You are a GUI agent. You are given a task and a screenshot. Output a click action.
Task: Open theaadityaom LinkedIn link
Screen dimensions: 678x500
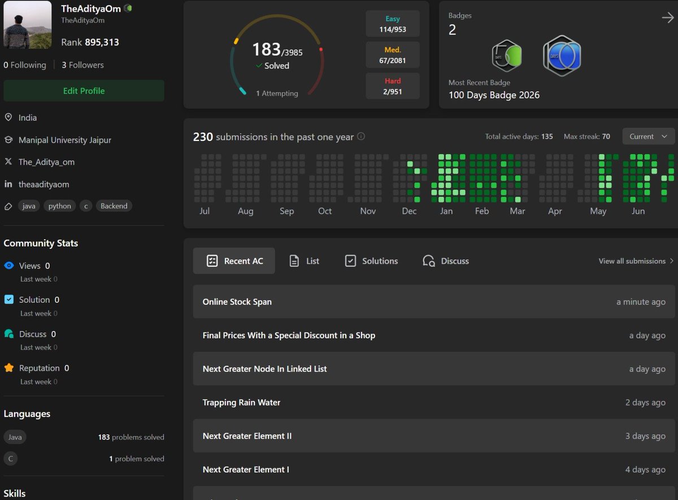pyautogui.click(x=44, y=184)
